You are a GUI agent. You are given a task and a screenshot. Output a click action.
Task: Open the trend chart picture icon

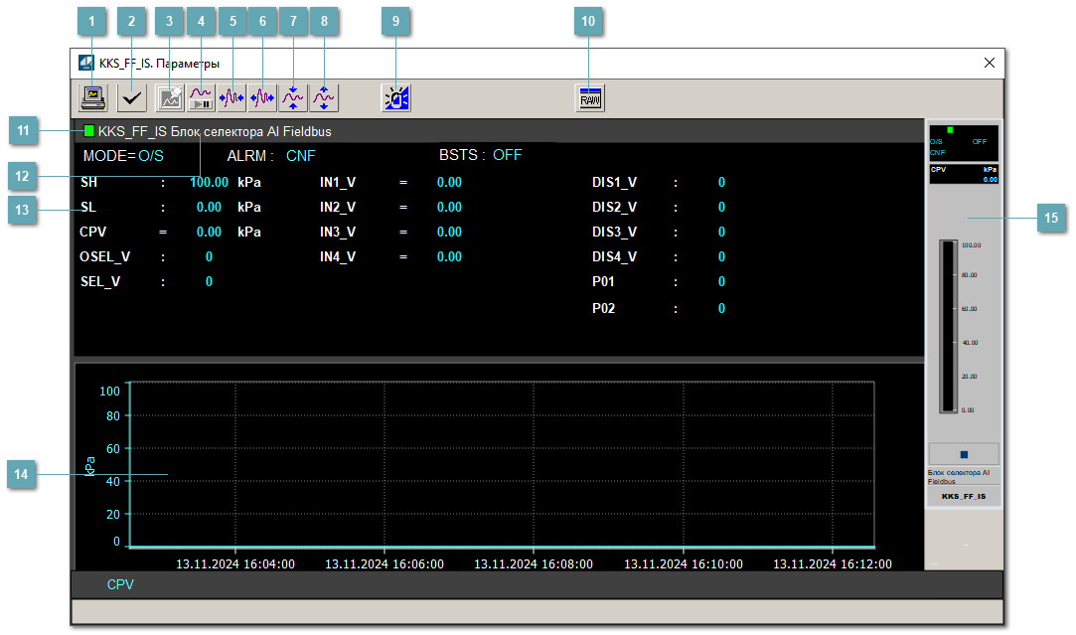coord(170,97)
